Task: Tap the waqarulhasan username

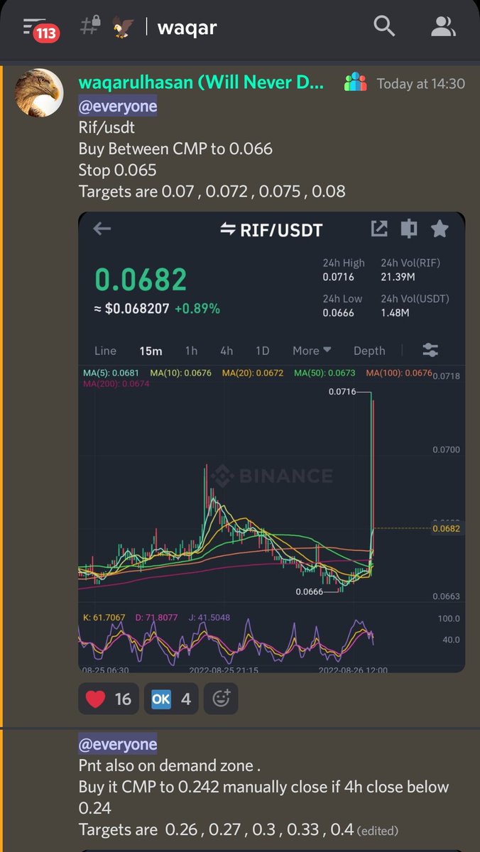Action: [x=201, y=83]
